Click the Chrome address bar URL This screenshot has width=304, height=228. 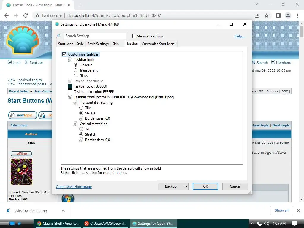114,15
